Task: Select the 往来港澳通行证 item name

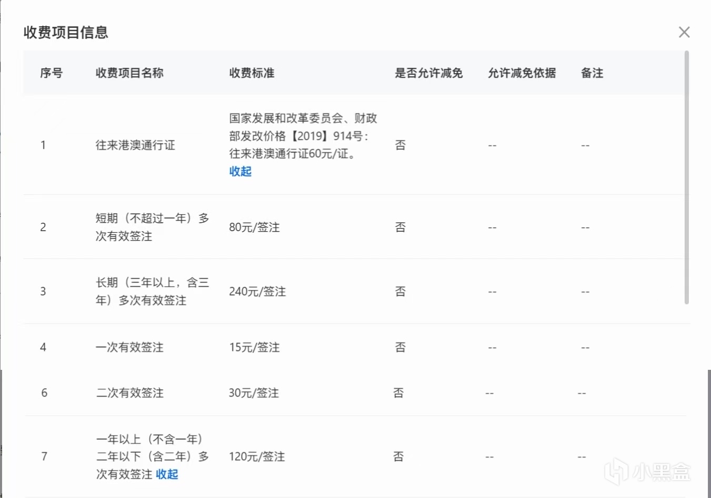Action: click(x=135, y=145)
